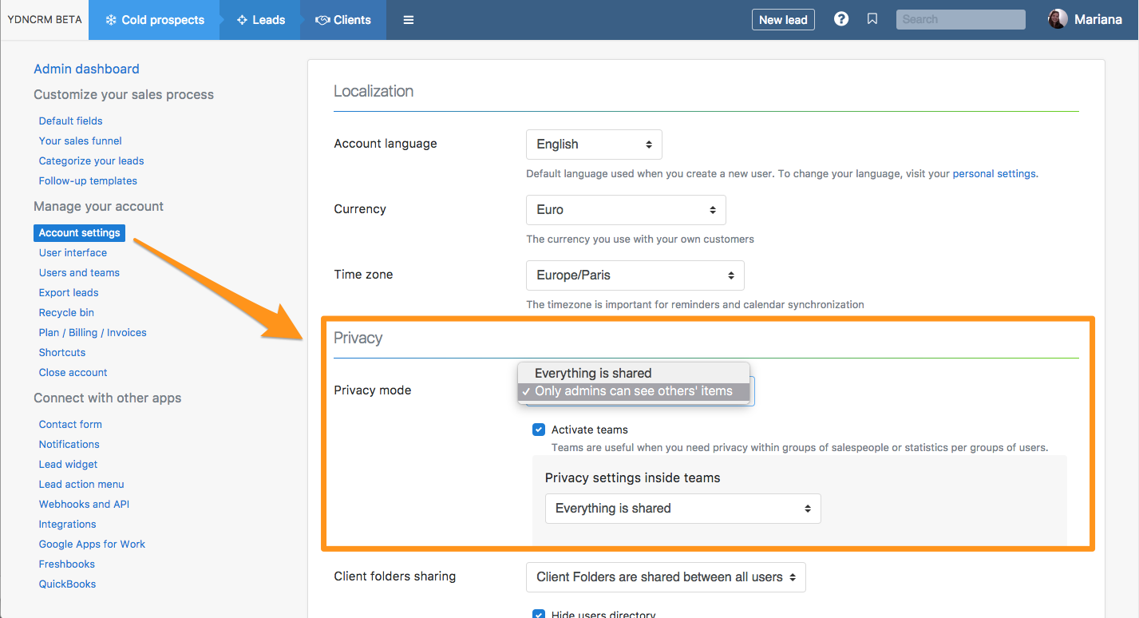This screenshot has width=1139, height=618.
Task: Switch to the Leads tab
Action: tap(260, 20)
